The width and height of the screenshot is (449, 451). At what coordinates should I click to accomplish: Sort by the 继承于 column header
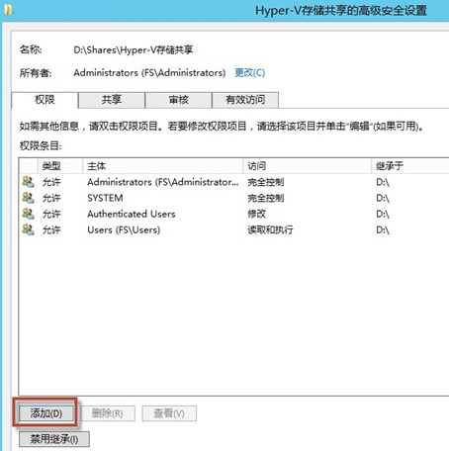[410, 166]
